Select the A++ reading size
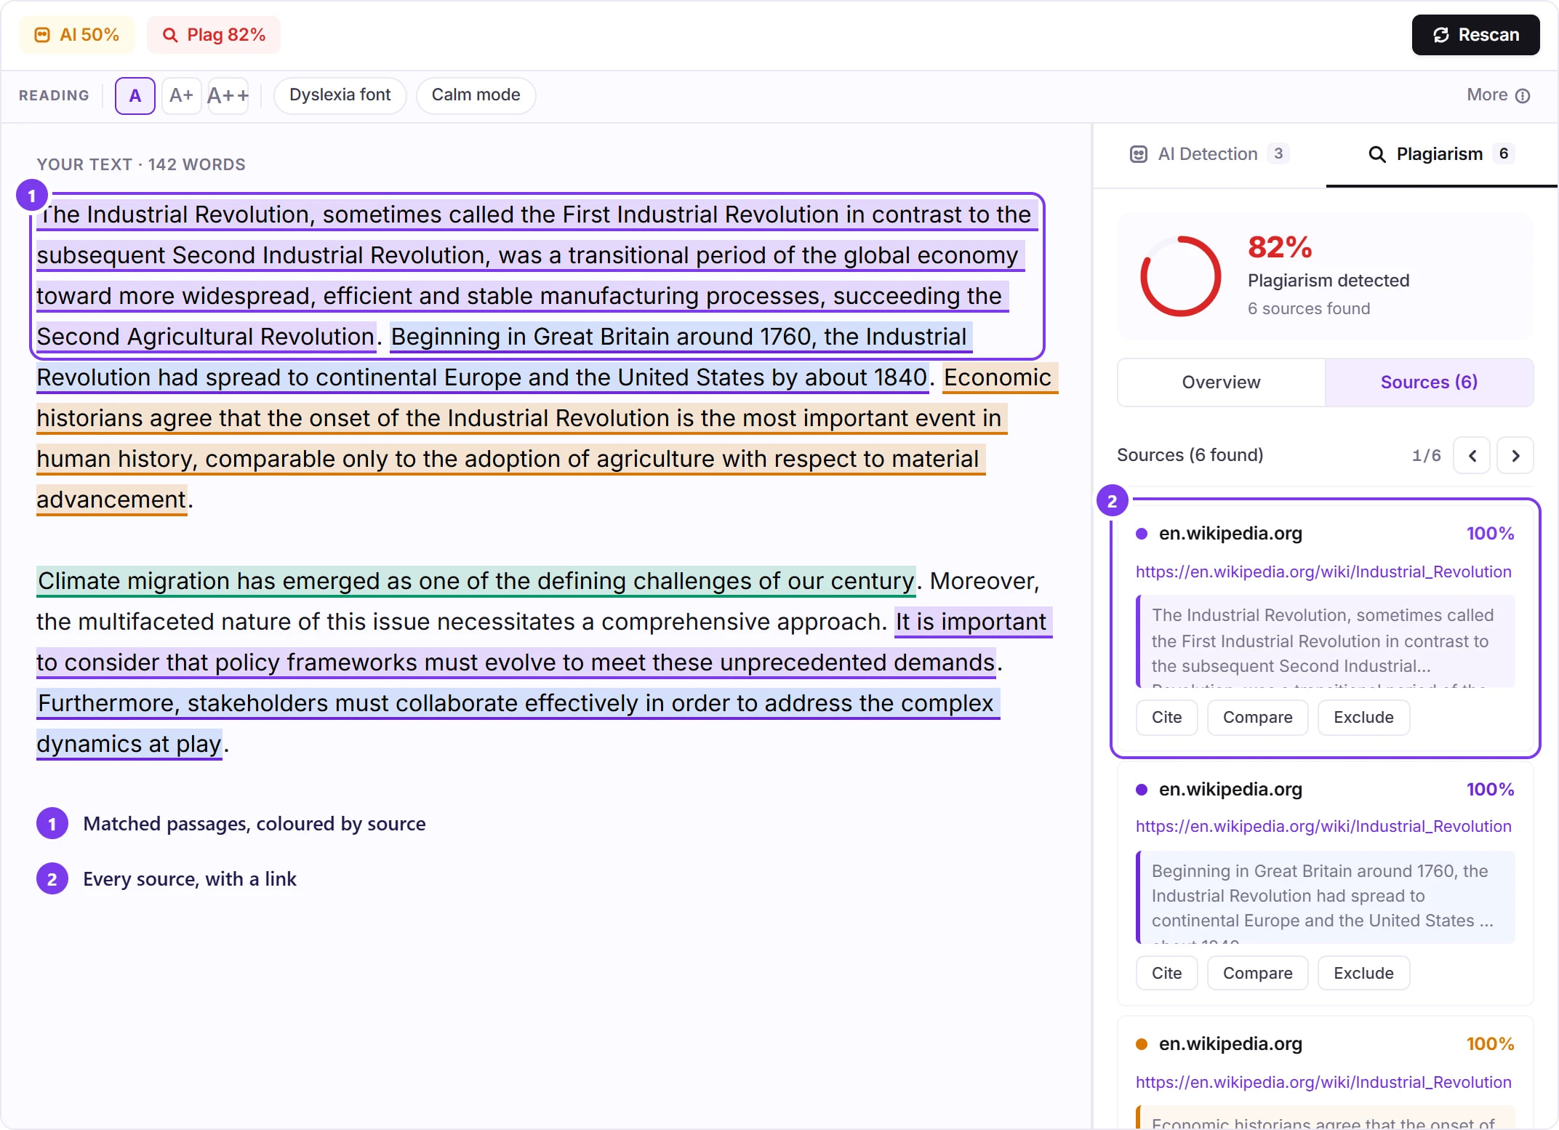This screenshot has width=1559, height=1130. (x=228, y=95)
